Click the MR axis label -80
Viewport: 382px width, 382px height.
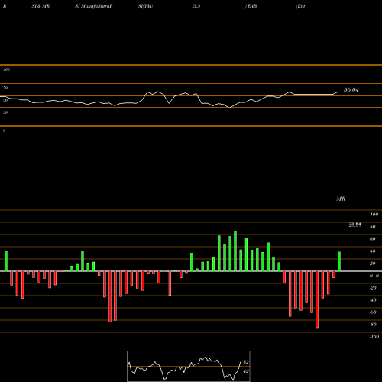pos(373,325)
